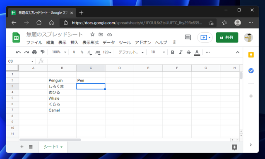Toggle strikethrough formatting
The image size is (265, 159).
[x=189, y=52]
